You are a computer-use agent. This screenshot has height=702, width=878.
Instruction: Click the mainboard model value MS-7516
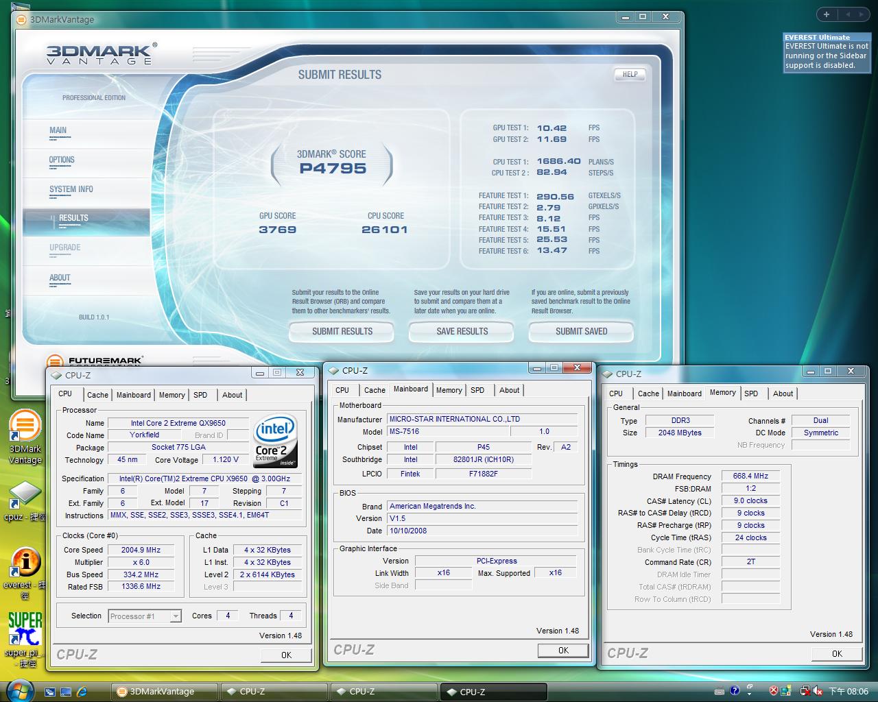point(448,431)
